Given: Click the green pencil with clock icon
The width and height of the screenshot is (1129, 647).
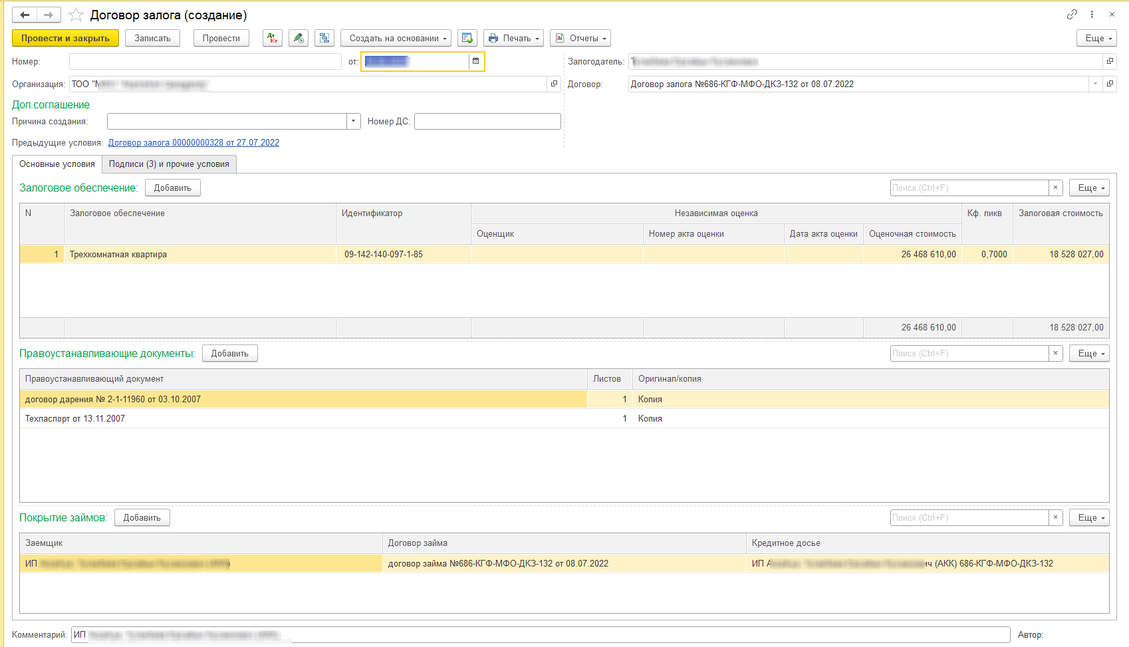Looking at the screenshot, I should point(299,38).
